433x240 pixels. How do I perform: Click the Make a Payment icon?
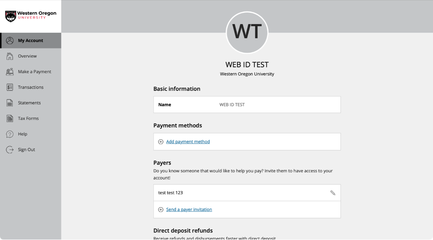click(x=9, y=72)
